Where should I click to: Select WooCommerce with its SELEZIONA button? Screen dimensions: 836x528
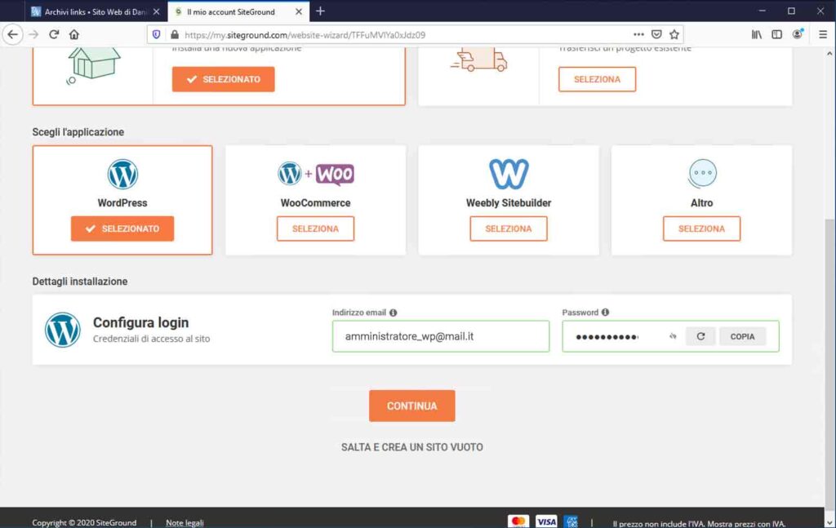tap(316, 229)
